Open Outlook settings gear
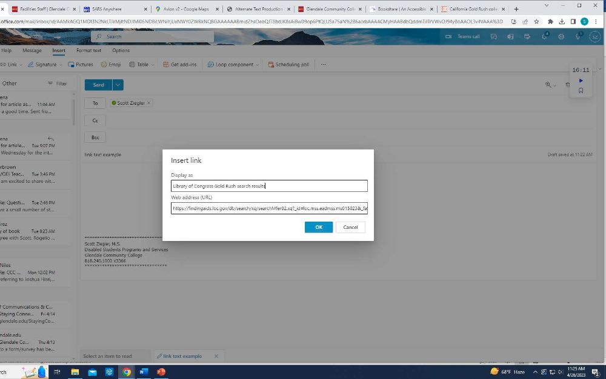This screenshot has height=379, width=606. (561, 36)
